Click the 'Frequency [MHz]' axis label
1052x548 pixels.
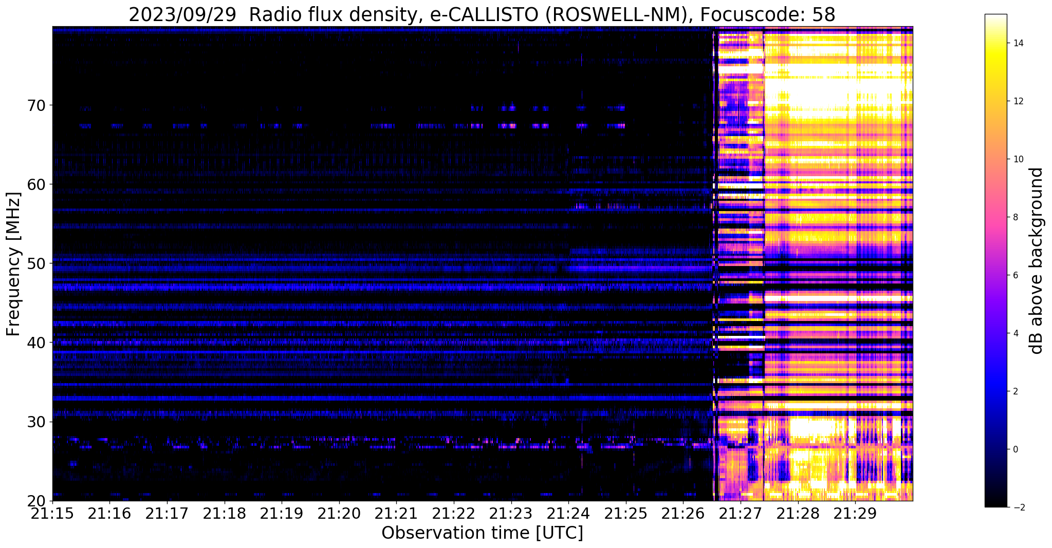13,264
